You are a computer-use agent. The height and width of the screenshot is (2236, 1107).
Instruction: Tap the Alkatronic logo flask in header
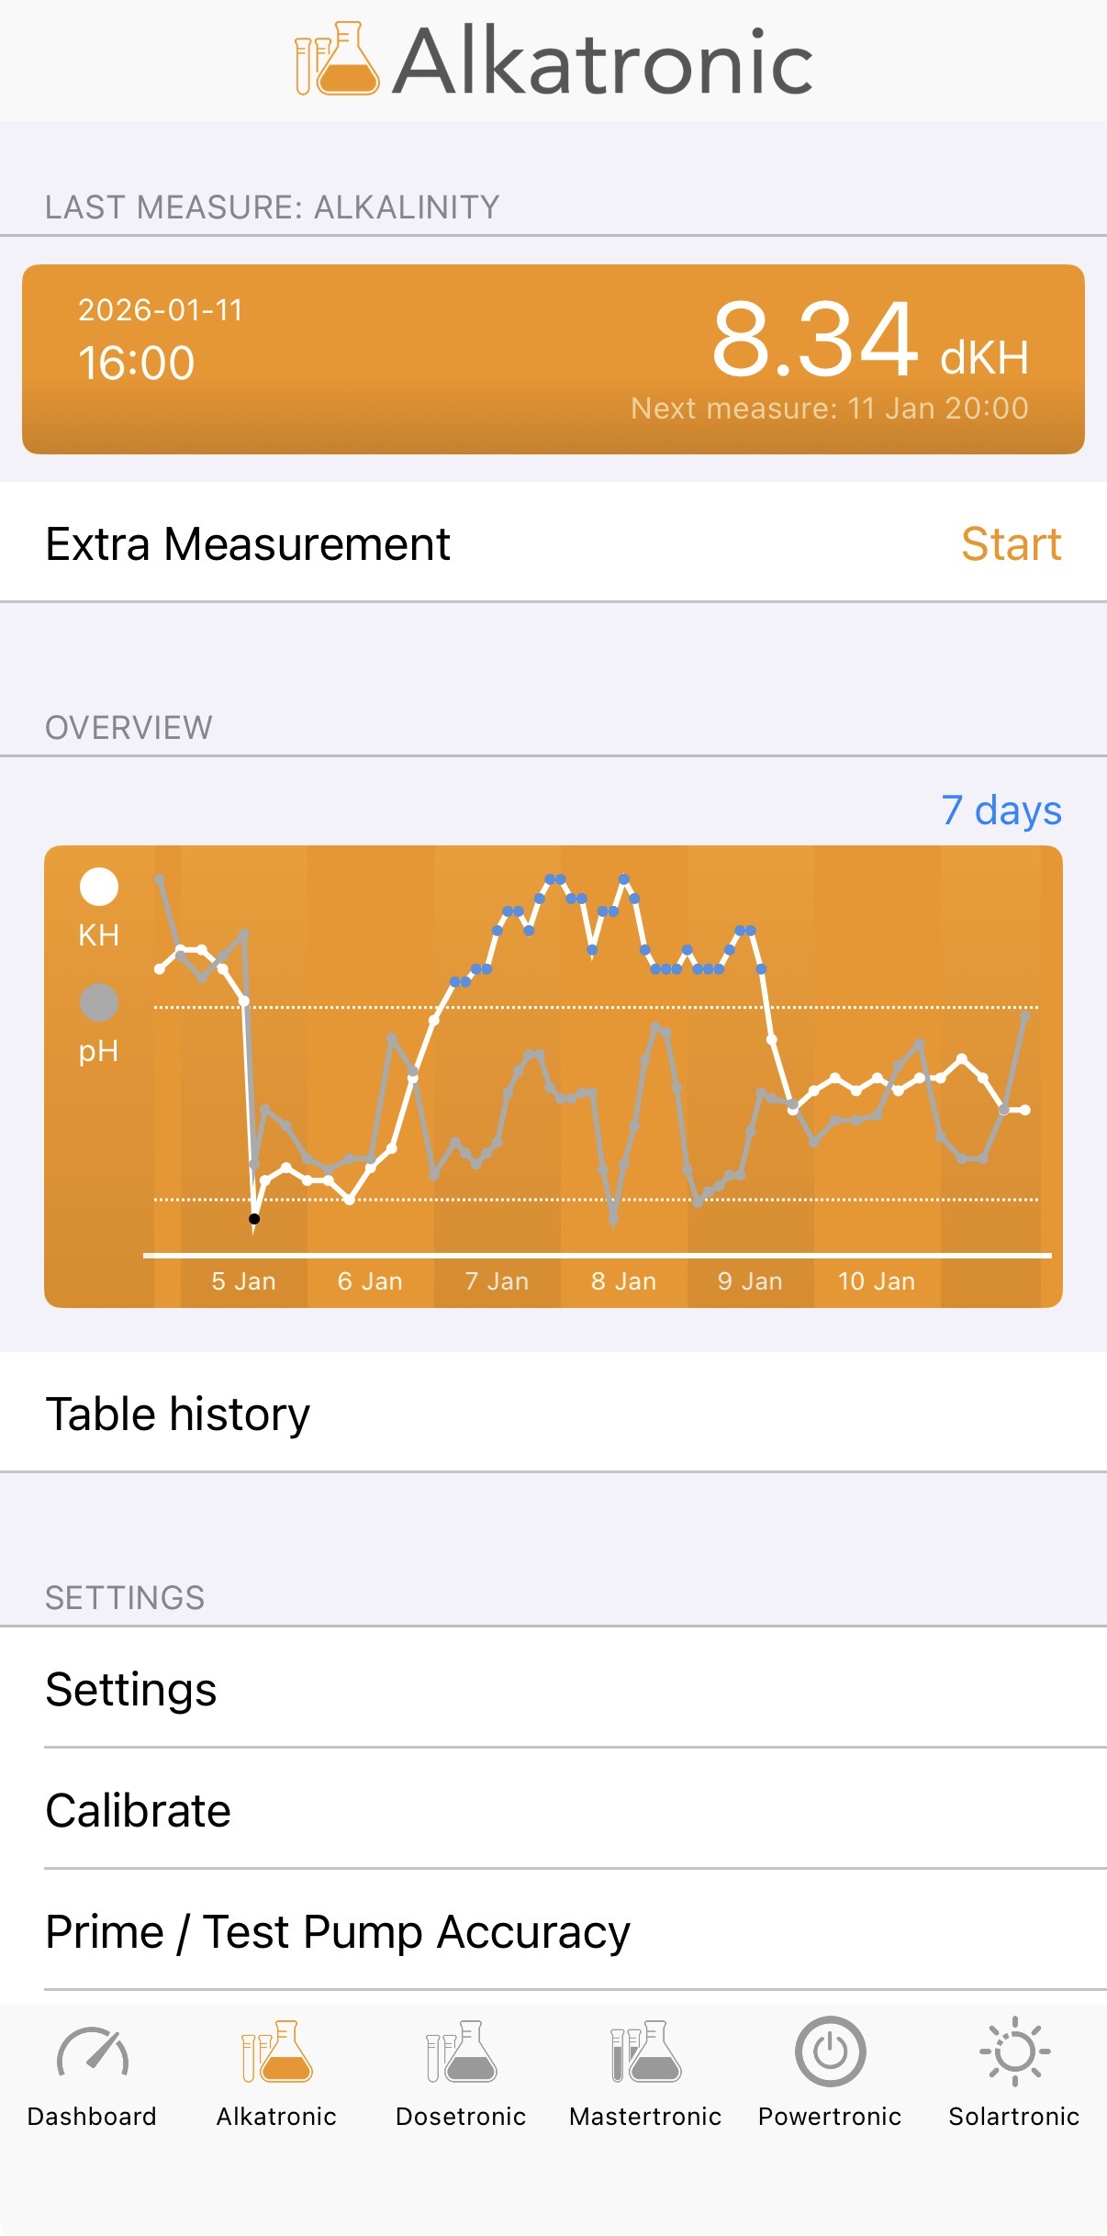click(x=337, y=60)
